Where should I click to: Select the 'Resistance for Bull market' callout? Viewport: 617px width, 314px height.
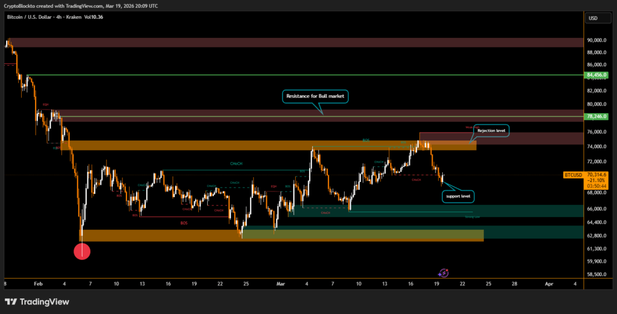314,96
